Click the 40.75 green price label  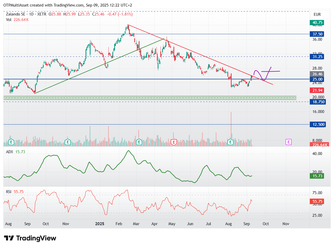(x=317, y=23)
